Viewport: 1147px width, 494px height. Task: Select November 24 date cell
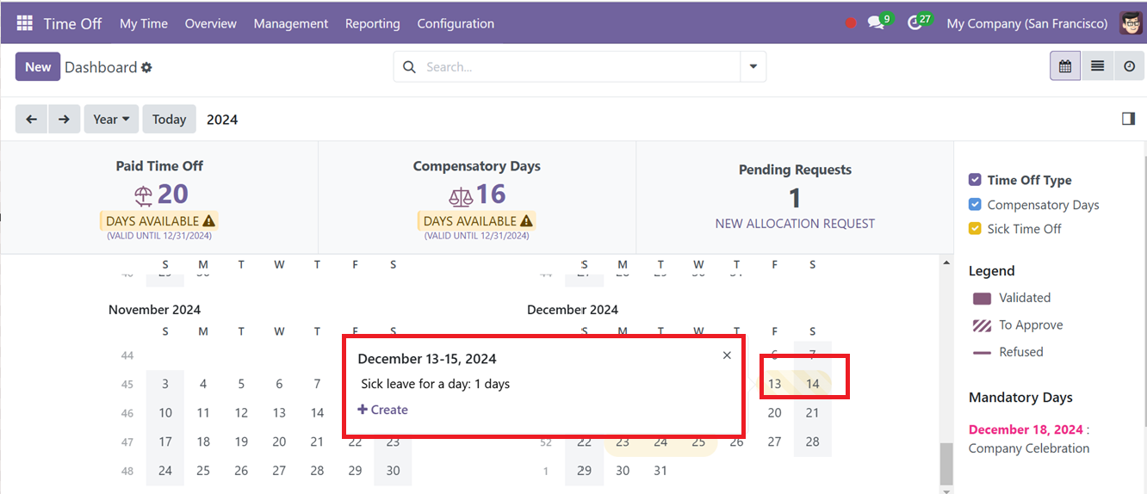coord(165,471)
